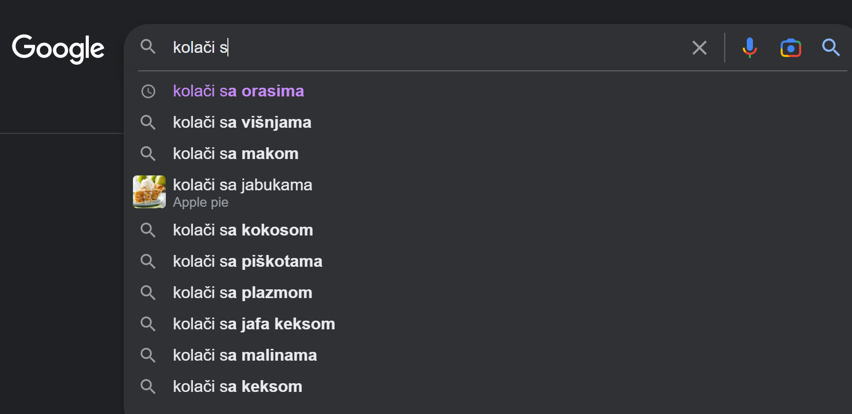The height and width of the screenshot is (414, 852).
Task: Click the apple pie thumbnail image
Action: click(x=149, y=192)
